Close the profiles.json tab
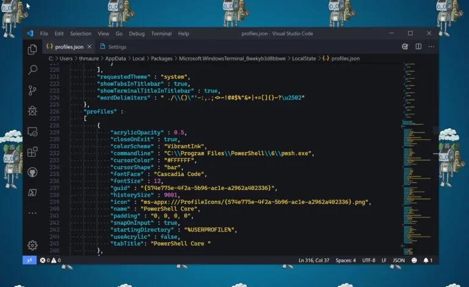 89,46
